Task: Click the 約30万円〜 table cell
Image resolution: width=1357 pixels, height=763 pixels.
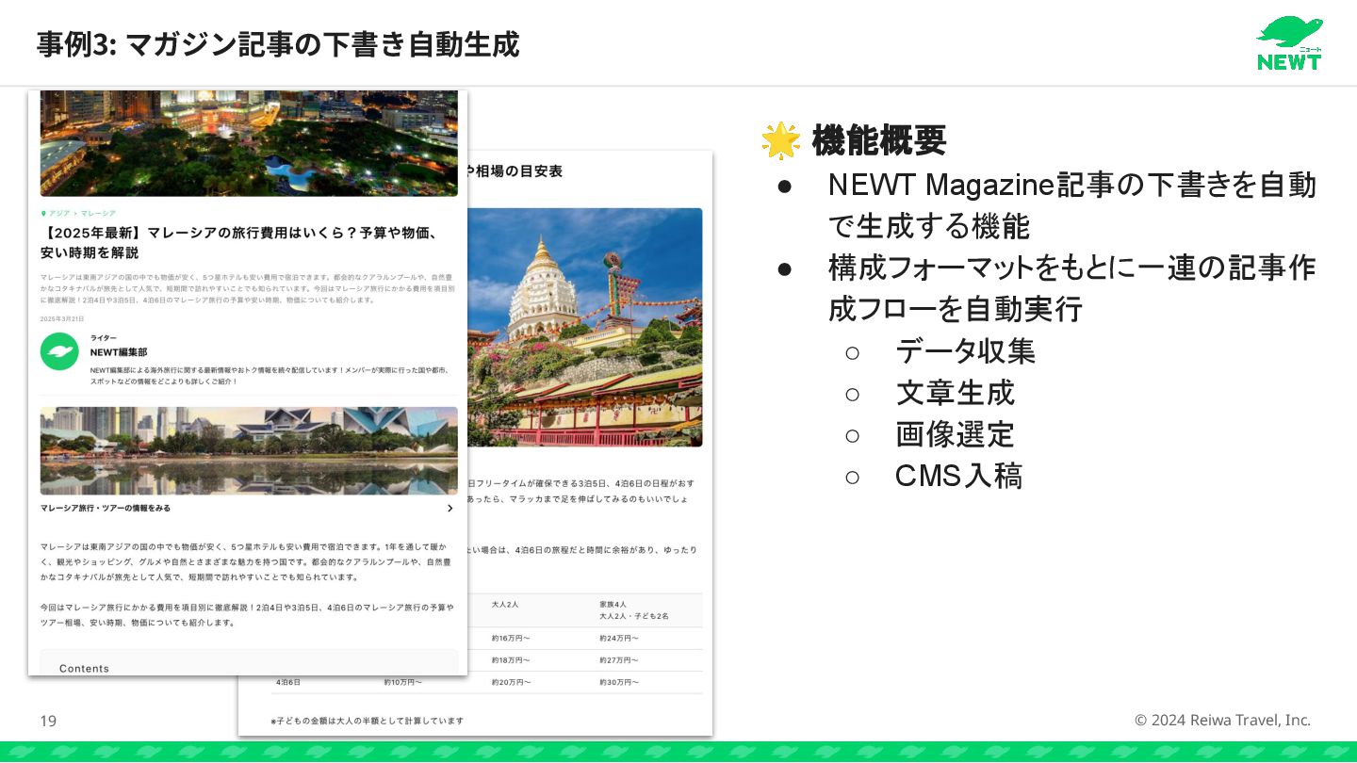Action: (x=618, y=682)
